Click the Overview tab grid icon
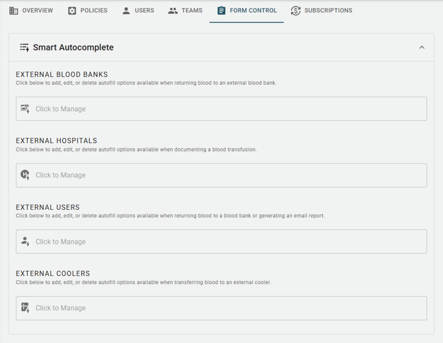The height and width of the screenshot is (343, 443). [x=14, y=11]
